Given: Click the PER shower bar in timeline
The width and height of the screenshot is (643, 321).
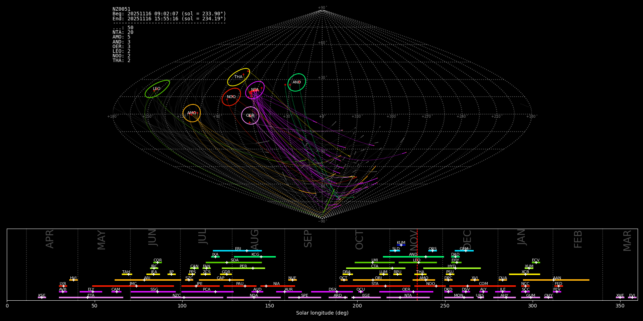Looking at the screenshot, I should click(243, 268).
